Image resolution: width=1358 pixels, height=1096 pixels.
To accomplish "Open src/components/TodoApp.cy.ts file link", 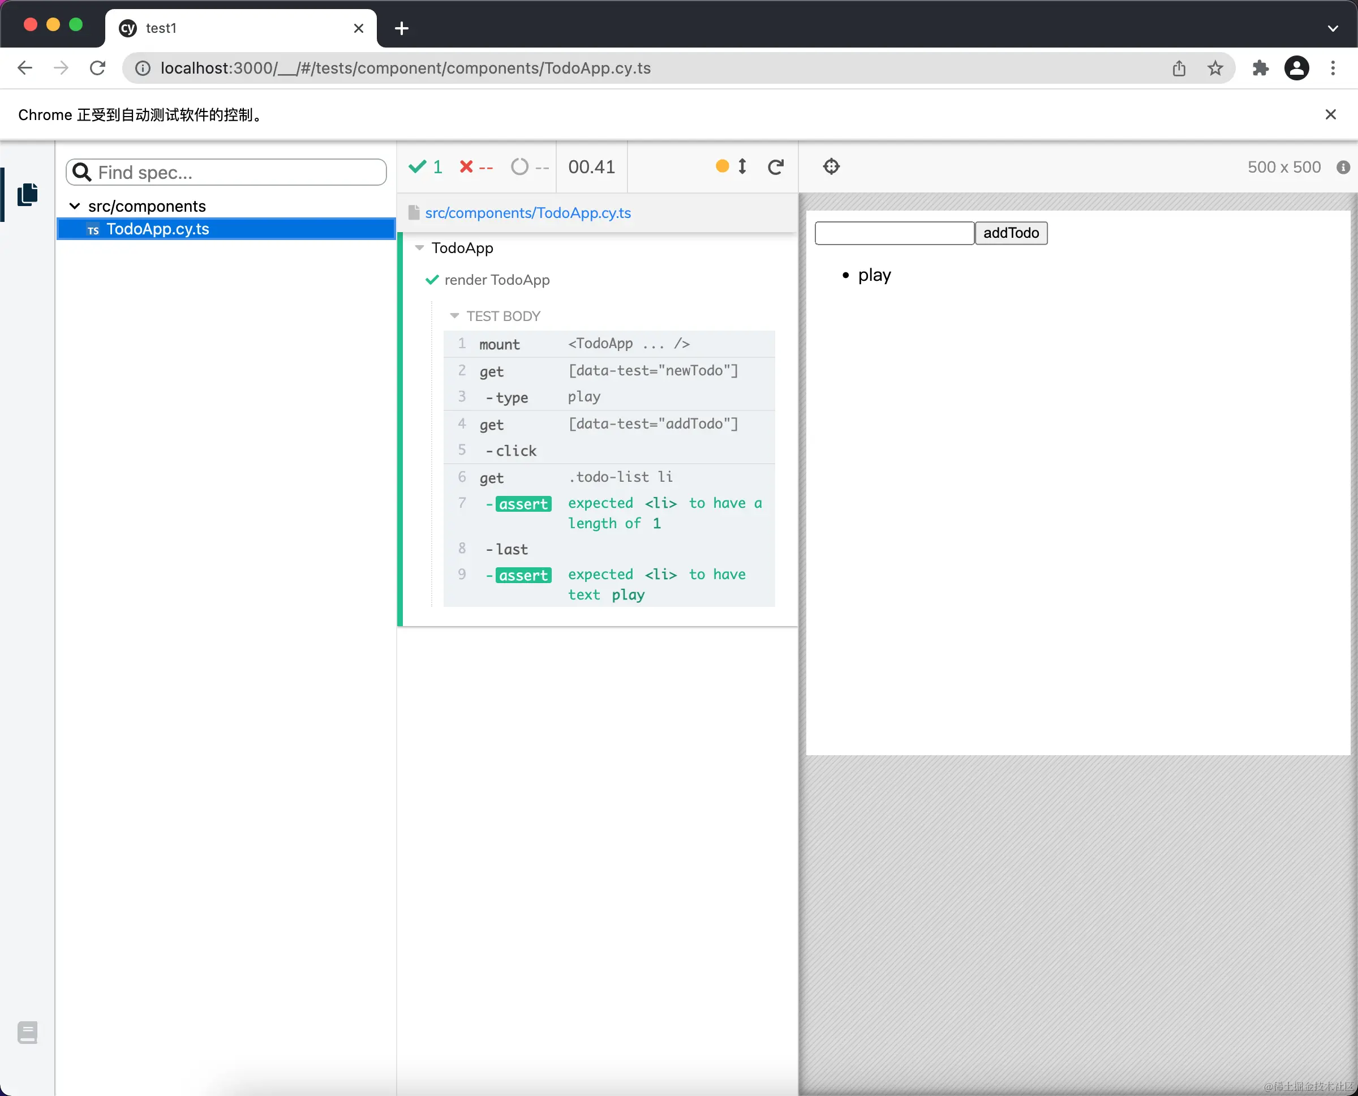I will point(527,213).
